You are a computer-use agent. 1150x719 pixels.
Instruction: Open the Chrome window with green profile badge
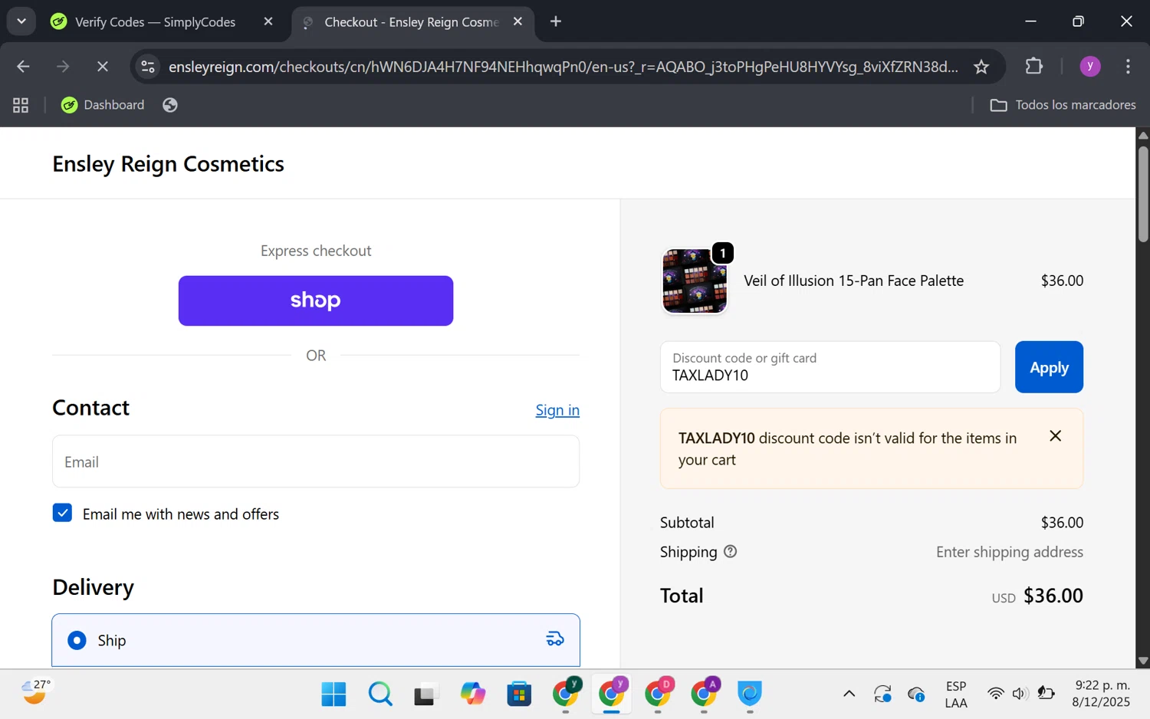coord(566,694)
